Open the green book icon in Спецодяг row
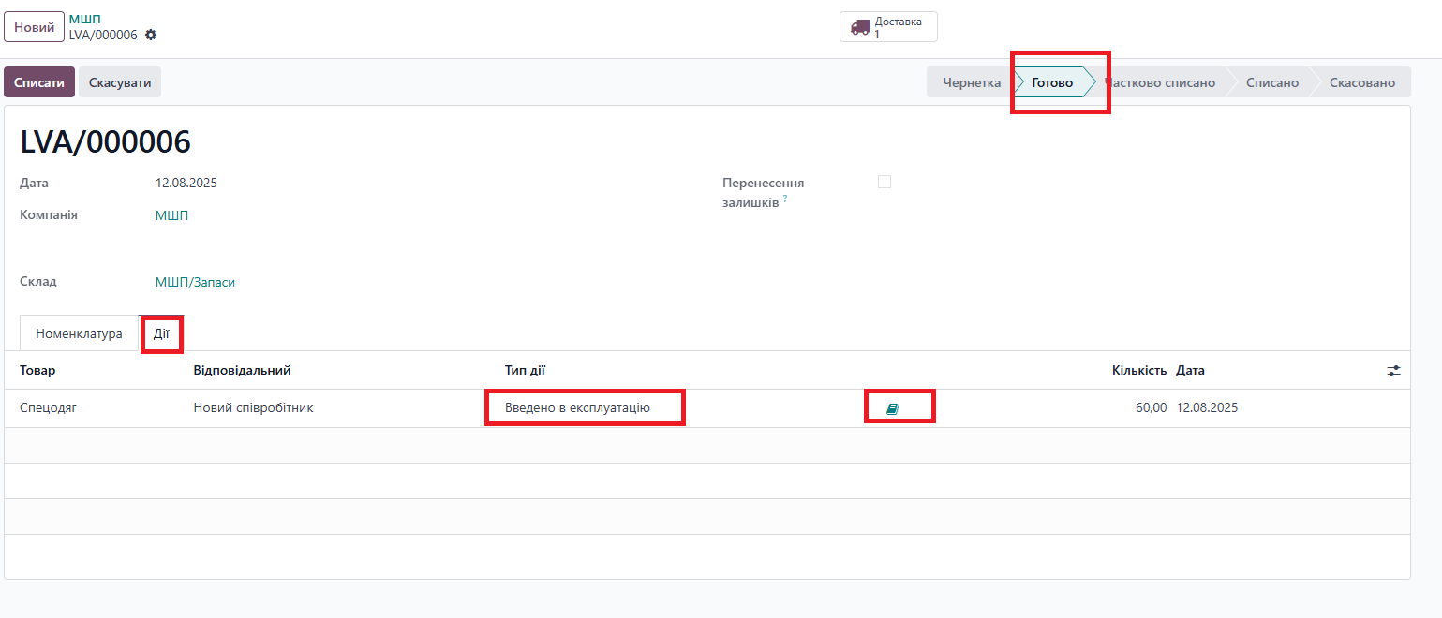 (892, 409)
